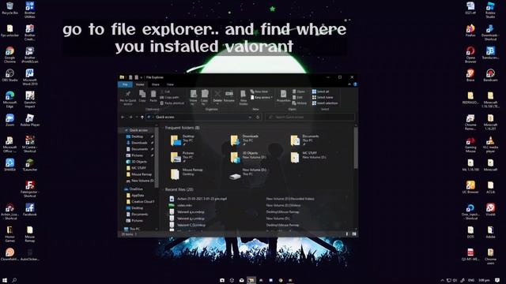Switch to large icons view in status bar
The image size is (506, 284).
pos(354,234)
